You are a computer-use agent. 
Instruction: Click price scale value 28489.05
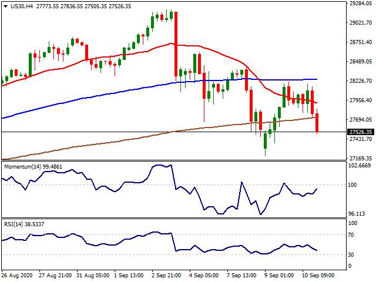point(361,61)
